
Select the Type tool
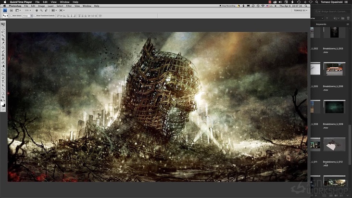coord(3,81)
